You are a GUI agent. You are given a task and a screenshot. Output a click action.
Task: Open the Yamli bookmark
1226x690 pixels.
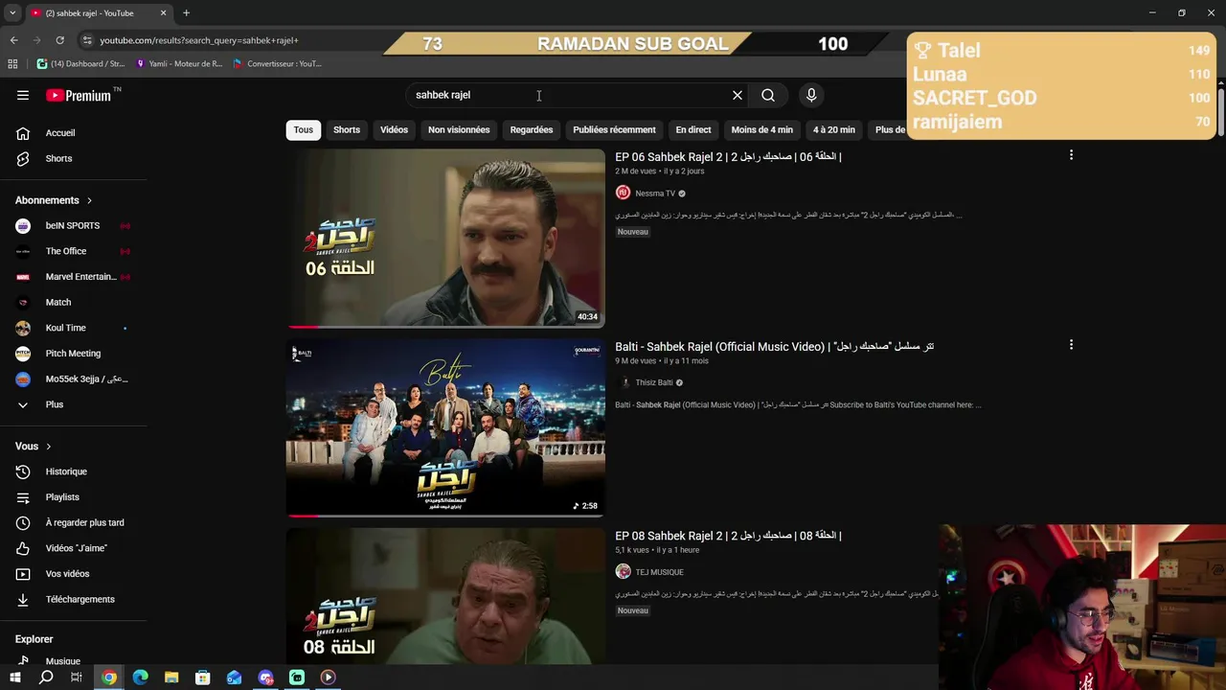(x=179, y=64)
